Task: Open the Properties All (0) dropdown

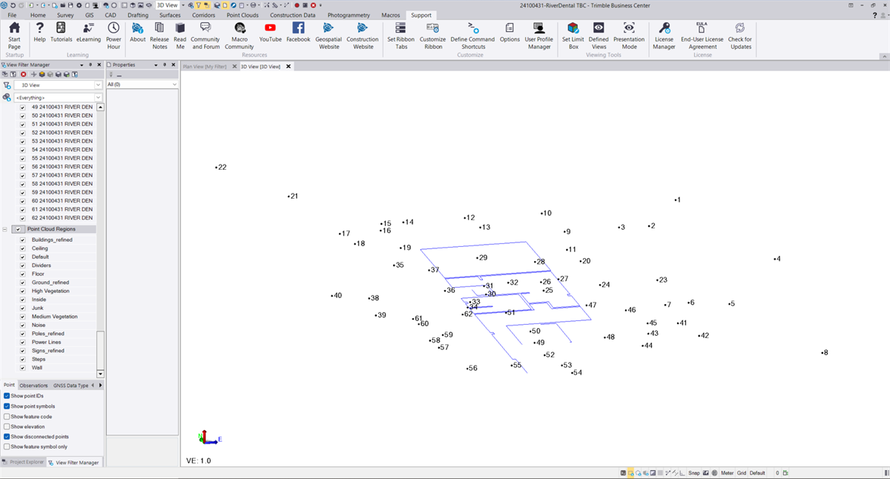Action: [174, 85]
